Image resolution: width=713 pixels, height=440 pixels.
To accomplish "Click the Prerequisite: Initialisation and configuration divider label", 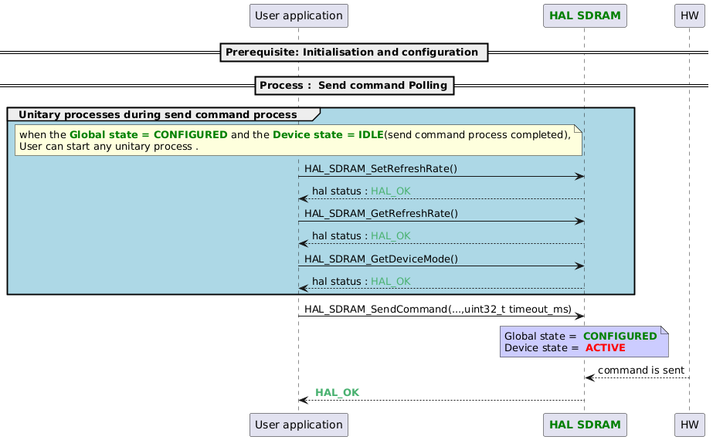I will [354, 52].
